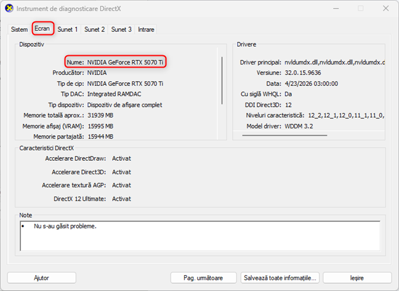Click inside the Note text box
The height and width of the screenshot is (291, 399).
(200, 236)
